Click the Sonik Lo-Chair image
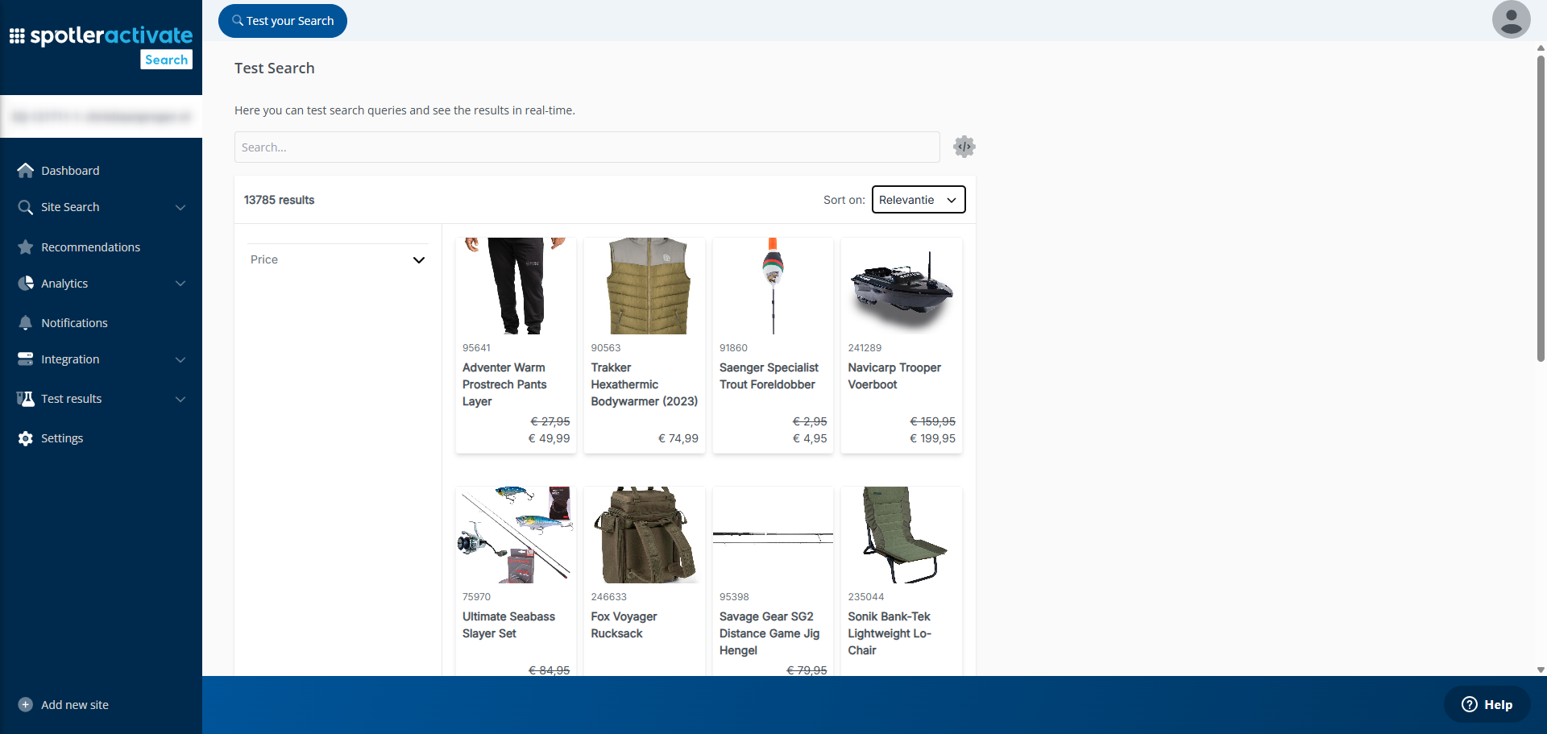 click(902, 535)
